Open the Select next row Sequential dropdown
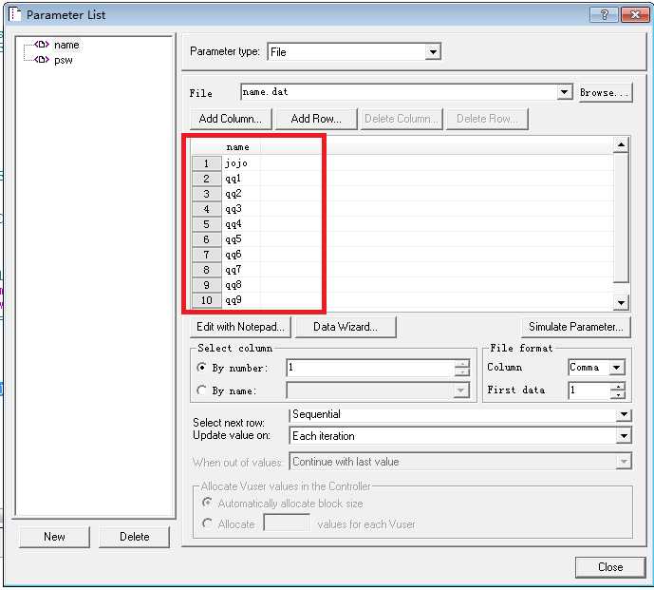 click(624, 414)
